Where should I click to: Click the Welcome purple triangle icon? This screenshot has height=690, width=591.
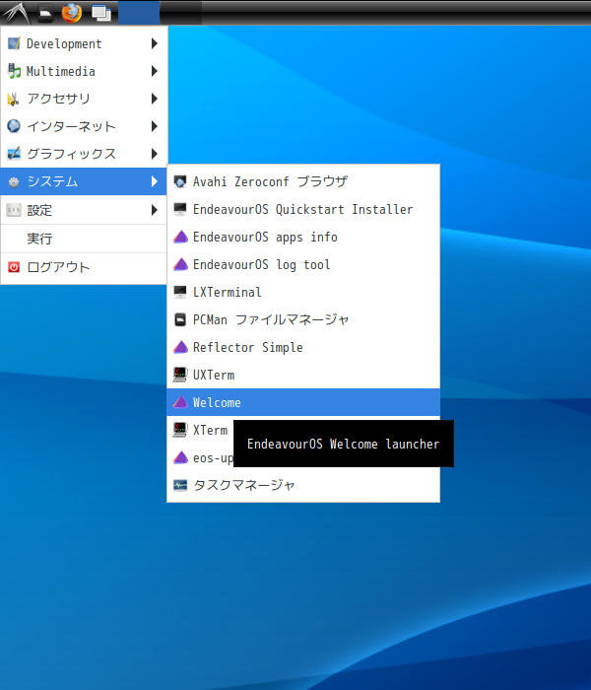pyautogui.click(x=180, y=402)
